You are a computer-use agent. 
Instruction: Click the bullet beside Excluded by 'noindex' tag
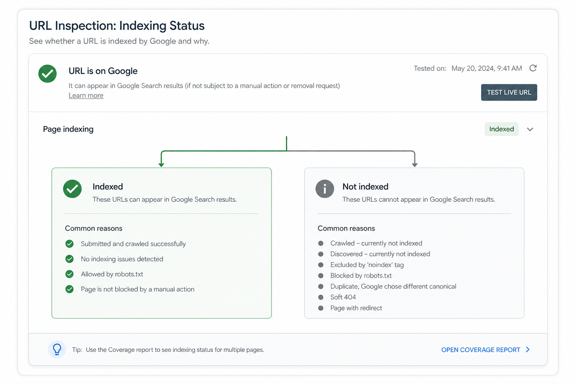point(321,265)
